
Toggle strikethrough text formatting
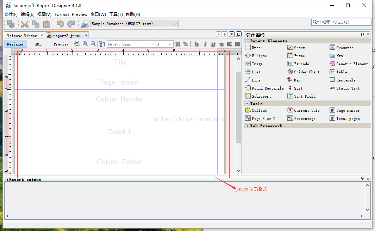coord(221,44)
